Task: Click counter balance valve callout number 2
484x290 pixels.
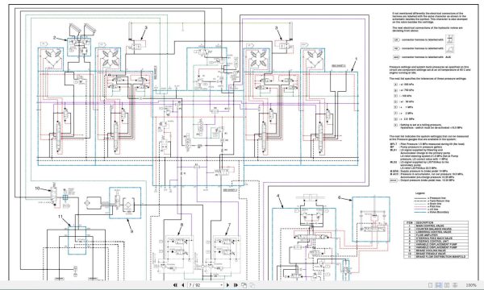Action: point(55,38)
